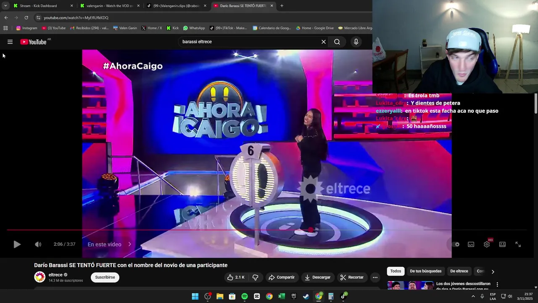Viewport: 538px width, 303px height.
Task: Select the Todos filter chip
Action: [x=396, y=271]
